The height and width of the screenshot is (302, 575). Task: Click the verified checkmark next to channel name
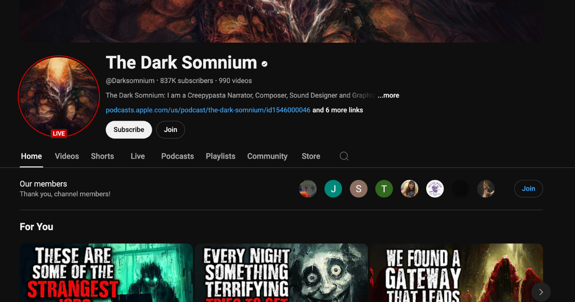point(264,63)
